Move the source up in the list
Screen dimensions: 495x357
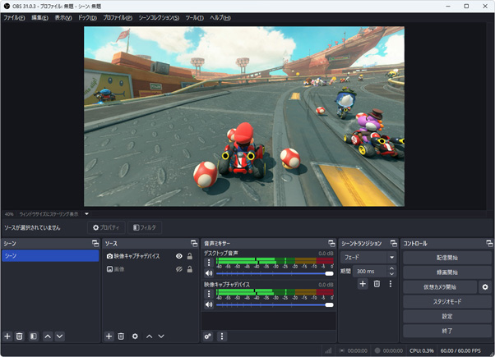(150, 336)
